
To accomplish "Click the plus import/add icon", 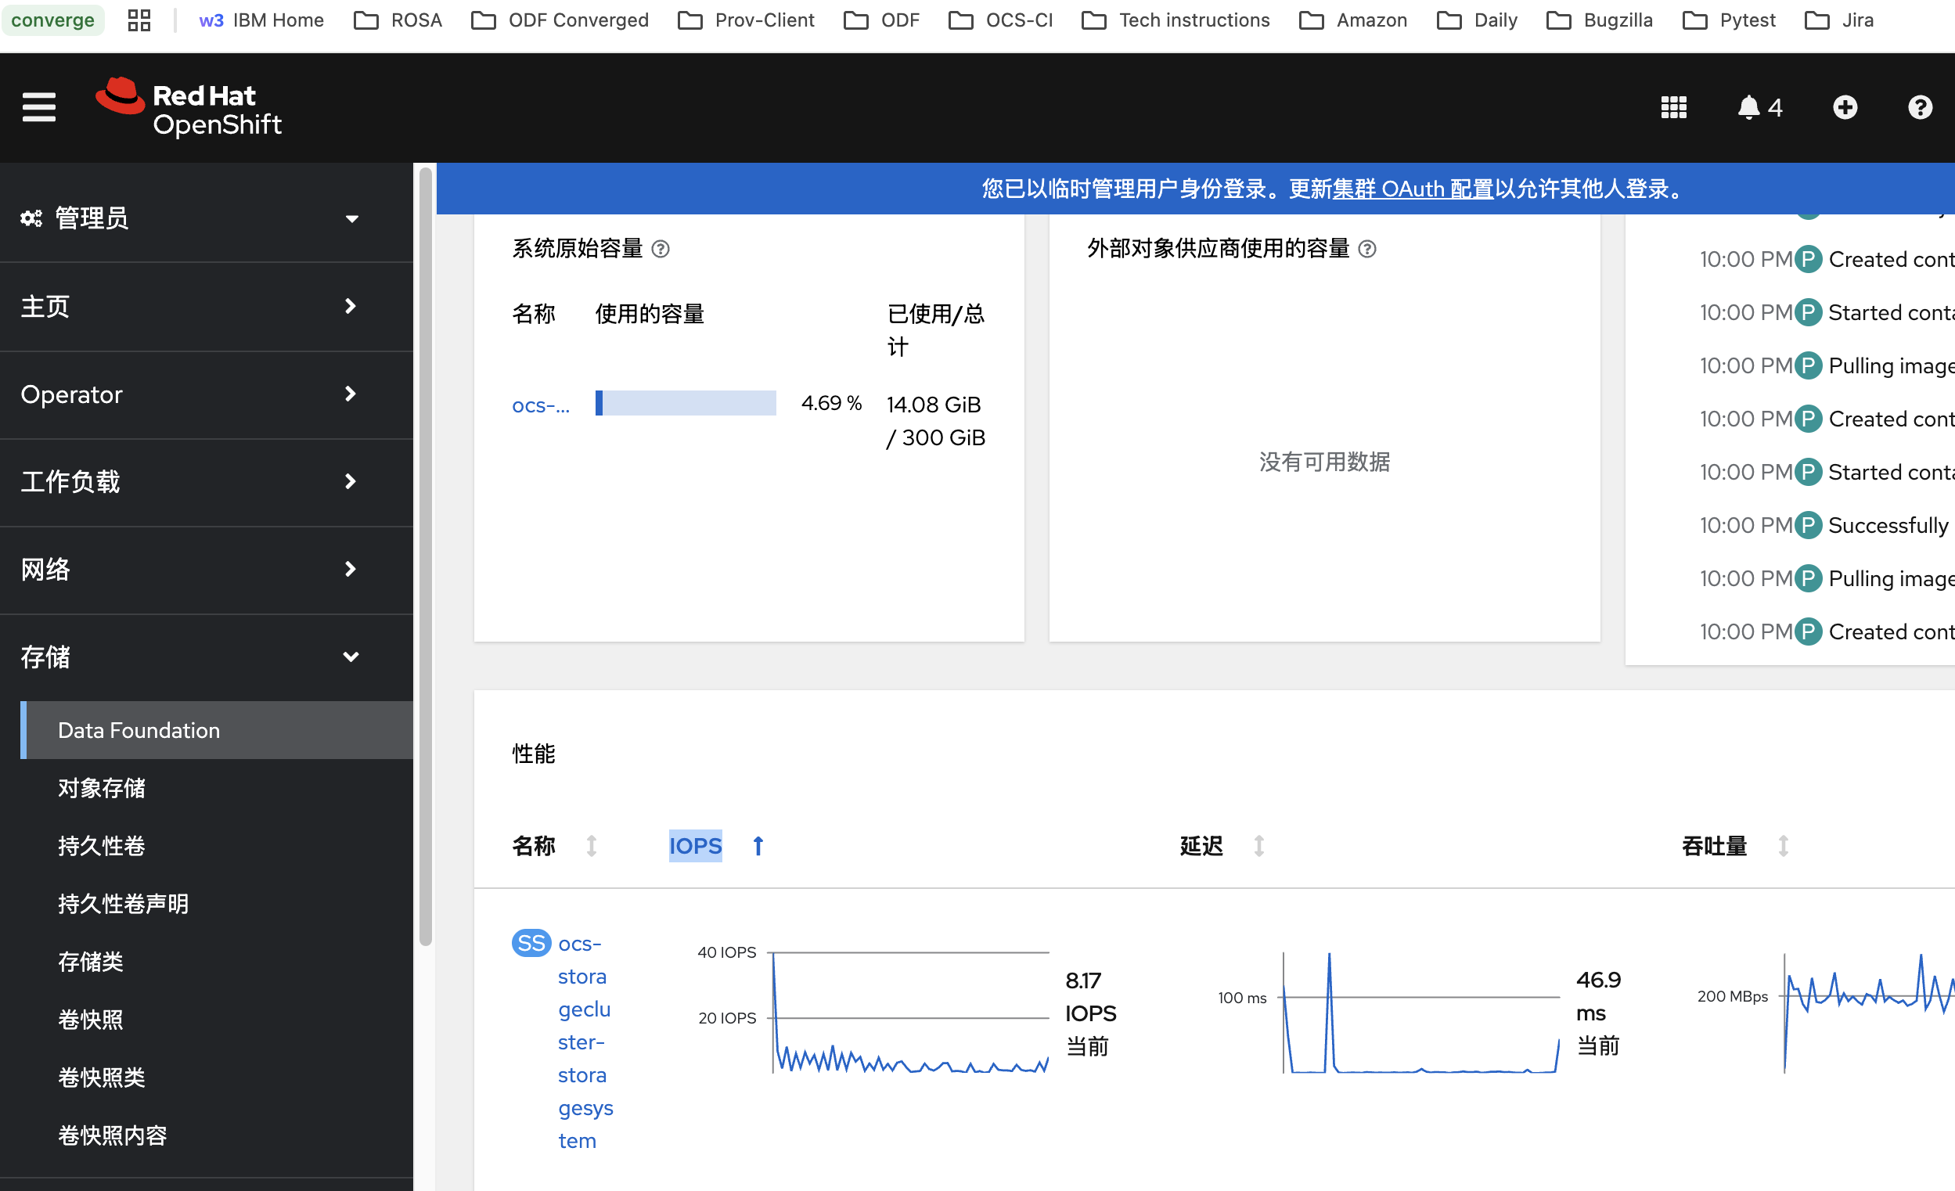I will click(1845, 107).
